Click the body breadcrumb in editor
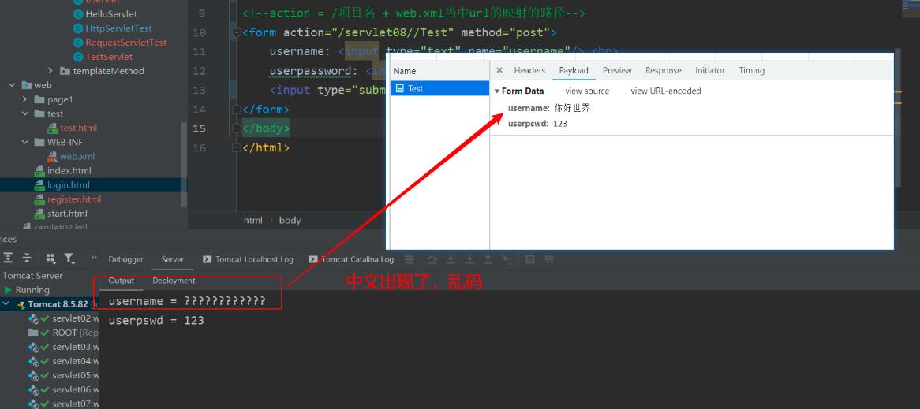 290,221
